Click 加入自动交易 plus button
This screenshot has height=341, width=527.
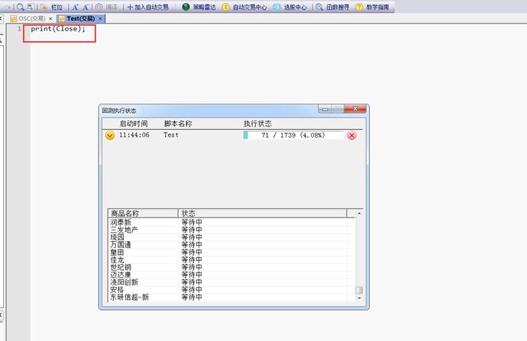point(148,6)
